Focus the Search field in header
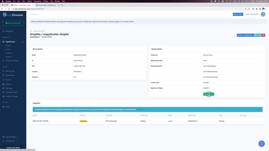This screenshot has width=269, height=151. coord(35,14)
